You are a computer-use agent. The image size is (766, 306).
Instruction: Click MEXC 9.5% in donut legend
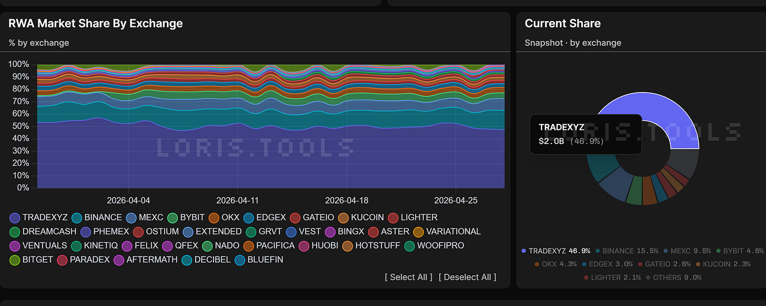[687, 251]
